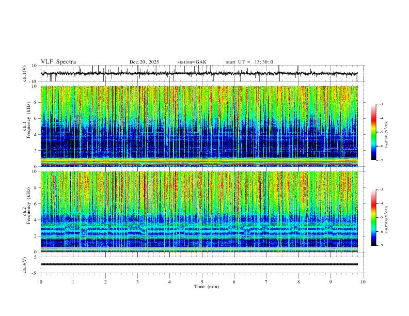409x316 pixels.
Task: Click the ch.1 spectrogram color bar
Action: (373, 132)
